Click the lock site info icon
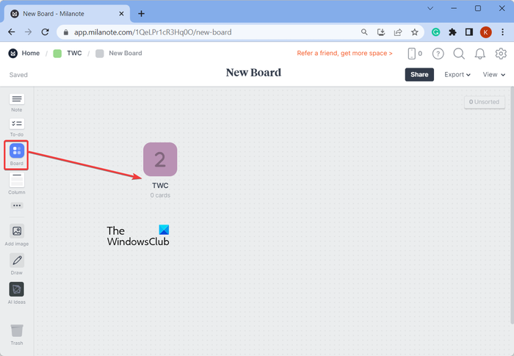 [x=66, y=32]
